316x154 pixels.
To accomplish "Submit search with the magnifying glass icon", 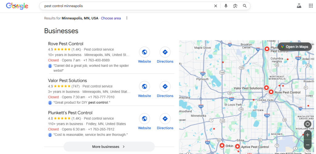I will click(245, 6).
